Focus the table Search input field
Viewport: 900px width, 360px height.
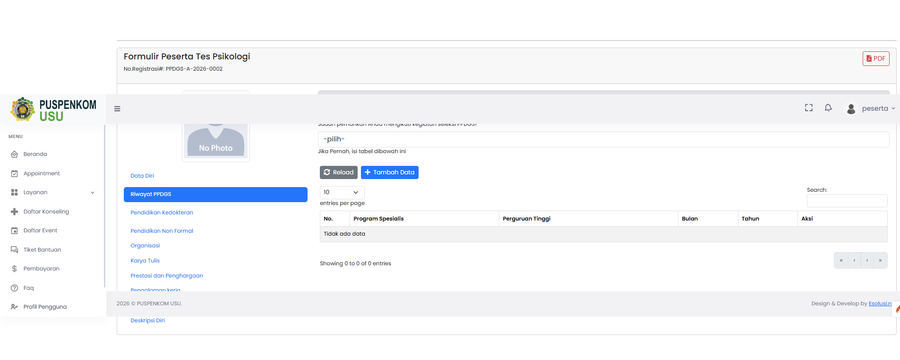[x=847, y=201]
